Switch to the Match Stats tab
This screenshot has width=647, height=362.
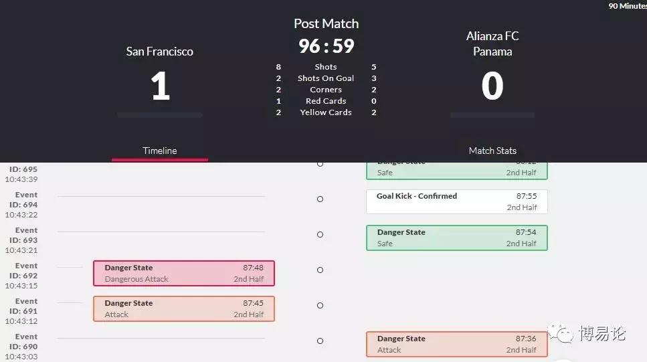[492, 151]
